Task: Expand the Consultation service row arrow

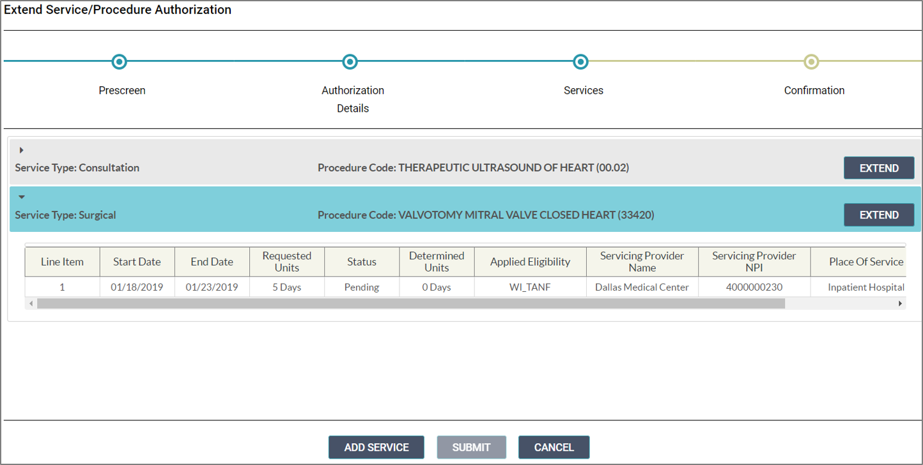Action: pos(21,150)
